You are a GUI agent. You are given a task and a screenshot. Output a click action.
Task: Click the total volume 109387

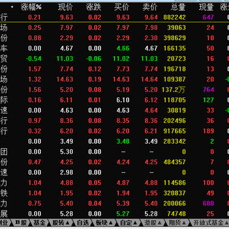click(x=174, y=80)
